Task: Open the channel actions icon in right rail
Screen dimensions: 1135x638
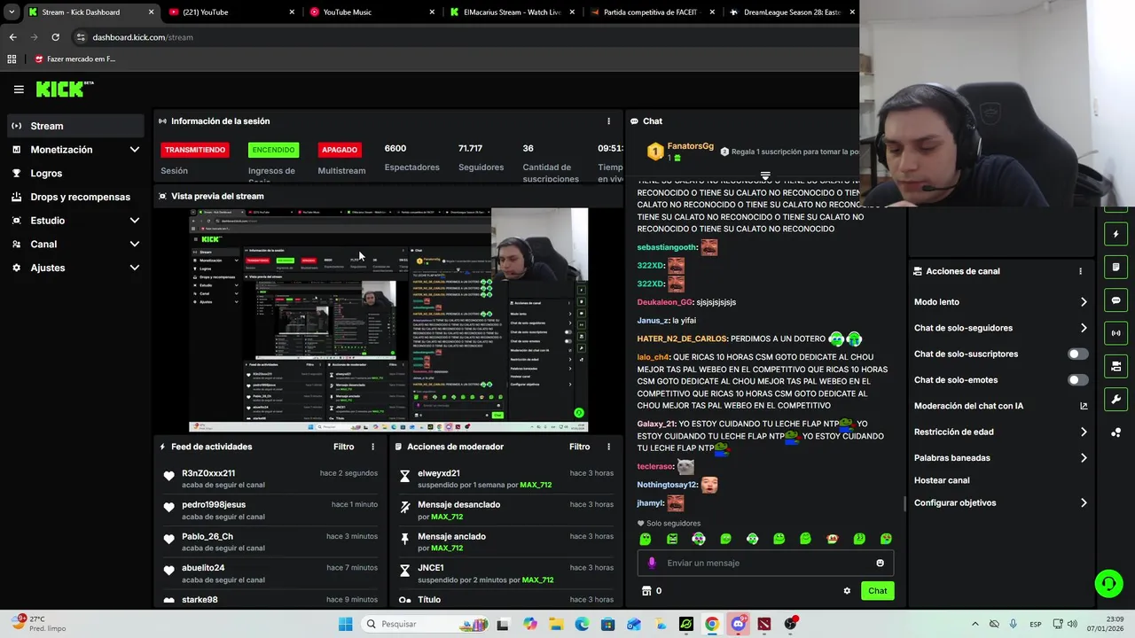Action: pos(1115,366)
